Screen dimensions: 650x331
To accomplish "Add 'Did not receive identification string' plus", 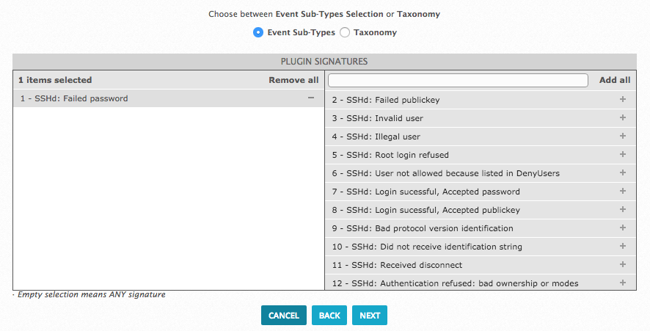I will 623,246.
